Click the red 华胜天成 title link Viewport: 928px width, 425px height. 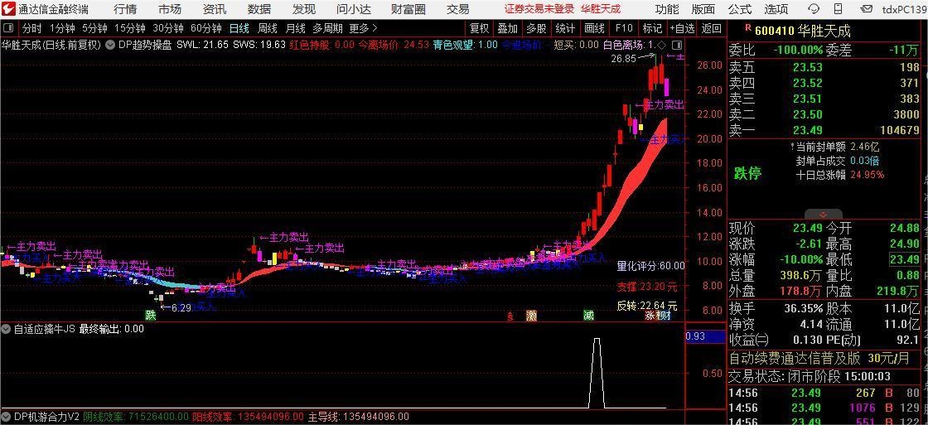pos(601,9)
